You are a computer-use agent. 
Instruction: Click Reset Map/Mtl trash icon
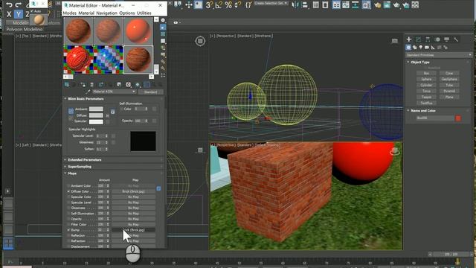91,84
